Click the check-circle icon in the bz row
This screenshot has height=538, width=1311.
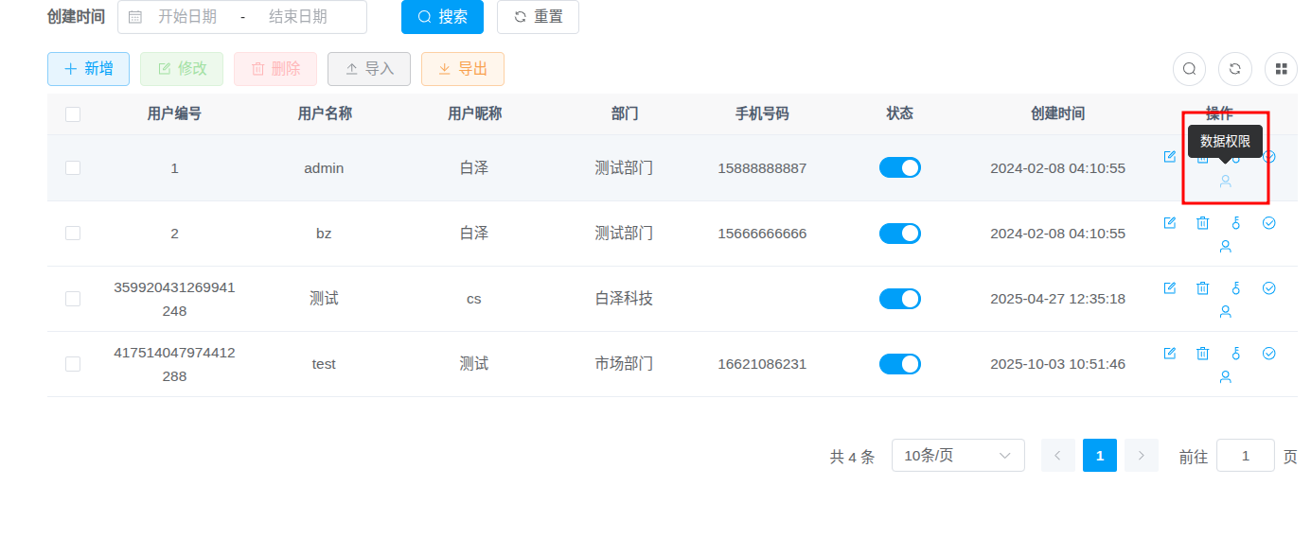point(1269,223)
